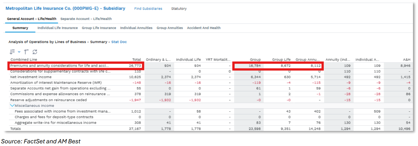418x146 pixels.
Task: Click the Group Life column header
Action: point(281,60)
